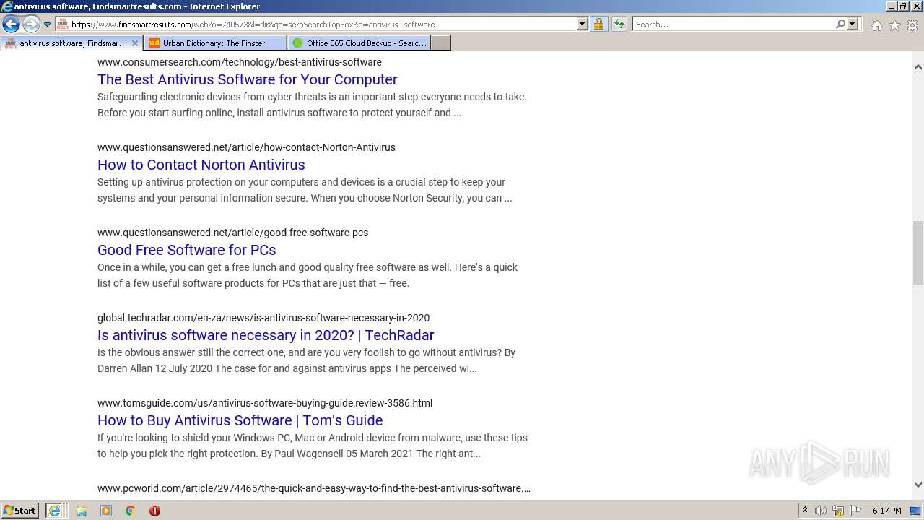The width and height of the screenshot is (924, 520).
Task: Open Is antivirus software necessary in 2020 link
Action: pyautogui.click(x=266, y=335)
